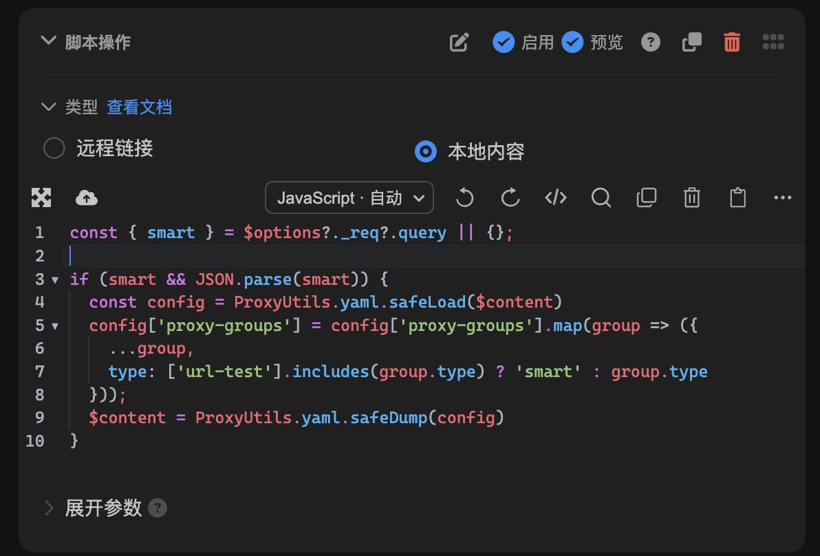Click 'safeDump' on line 9
Image resolution: width=820 pixels, height=556 pixels.
pos(389,418)
